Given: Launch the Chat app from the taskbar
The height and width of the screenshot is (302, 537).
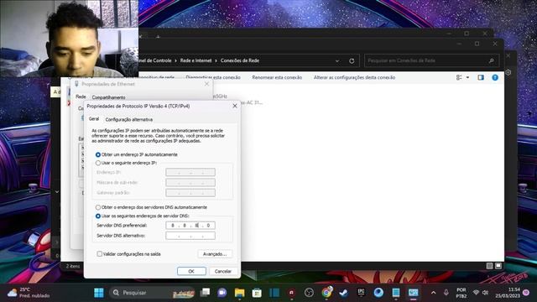Looking at the screenshot, I should click(x=222, y=293).
